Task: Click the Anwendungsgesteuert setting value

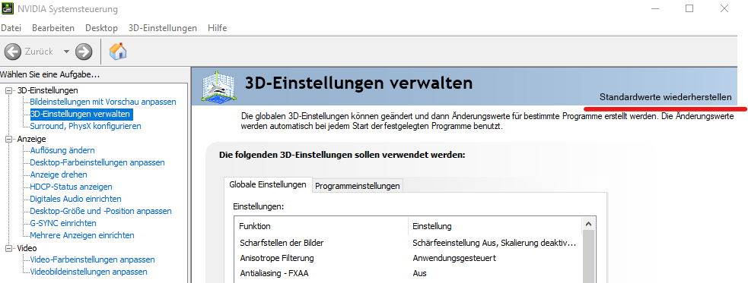Action: tap(454, 258)
